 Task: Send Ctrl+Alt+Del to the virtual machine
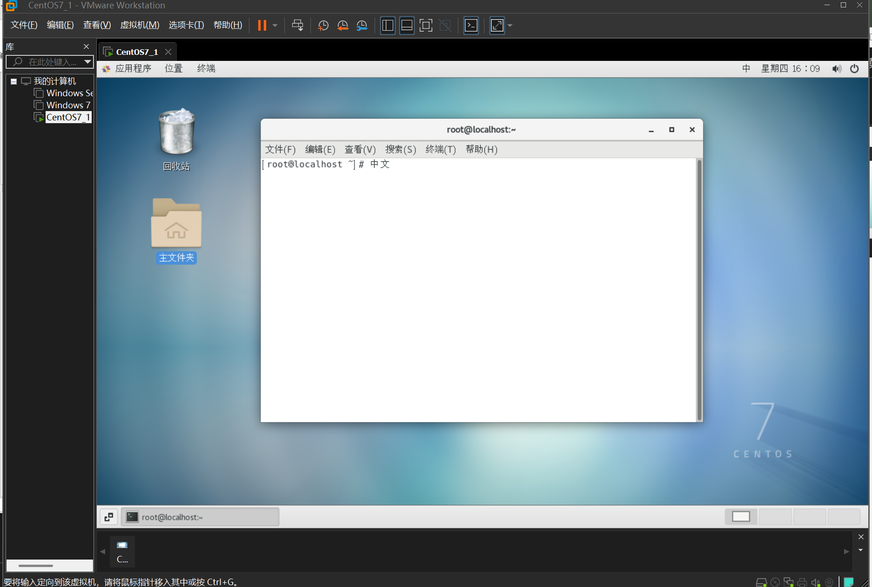[x=298, y=25]
